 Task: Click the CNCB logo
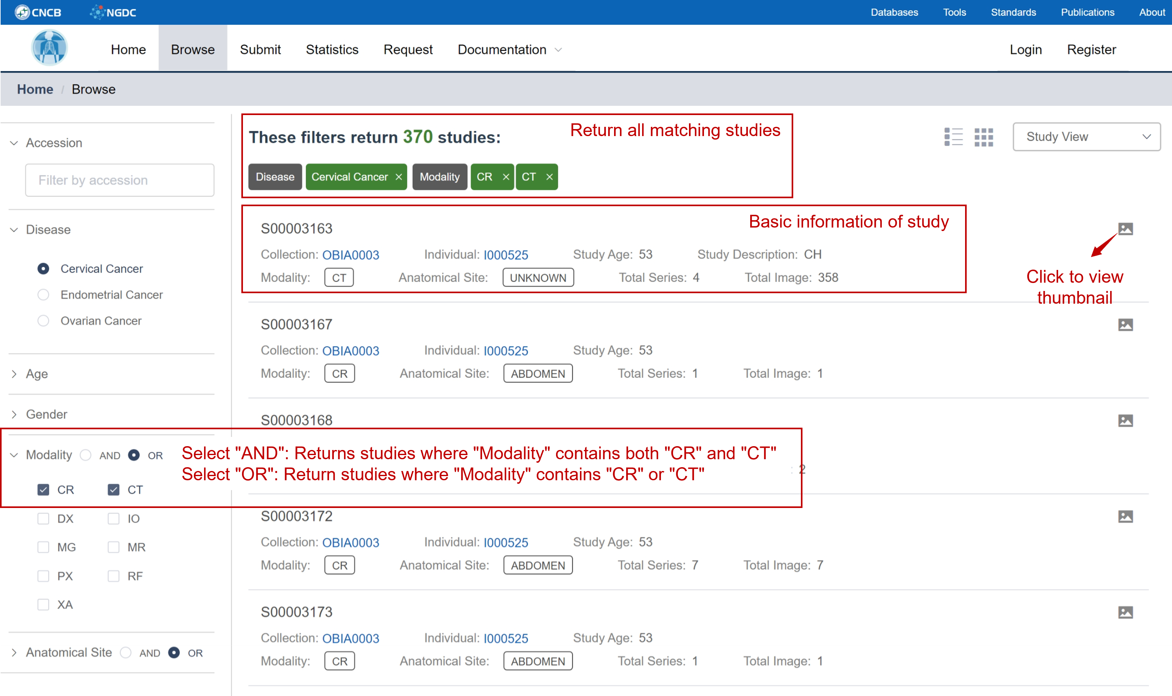click(x=38, y=12)
